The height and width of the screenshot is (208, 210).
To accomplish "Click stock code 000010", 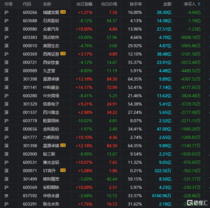I will pyautogui.click(x=30, y=46).
